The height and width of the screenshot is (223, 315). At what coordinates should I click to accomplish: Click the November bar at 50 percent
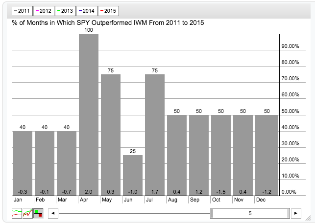point(243,155)
